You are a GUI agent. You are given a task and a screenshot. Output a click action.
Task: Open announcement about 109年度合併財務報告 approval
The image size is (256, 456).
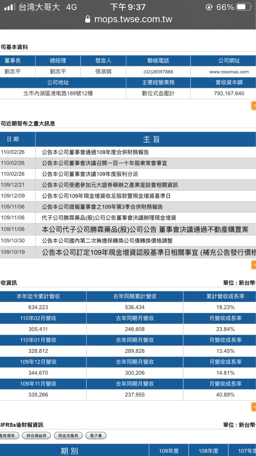(x=95, y=152)
